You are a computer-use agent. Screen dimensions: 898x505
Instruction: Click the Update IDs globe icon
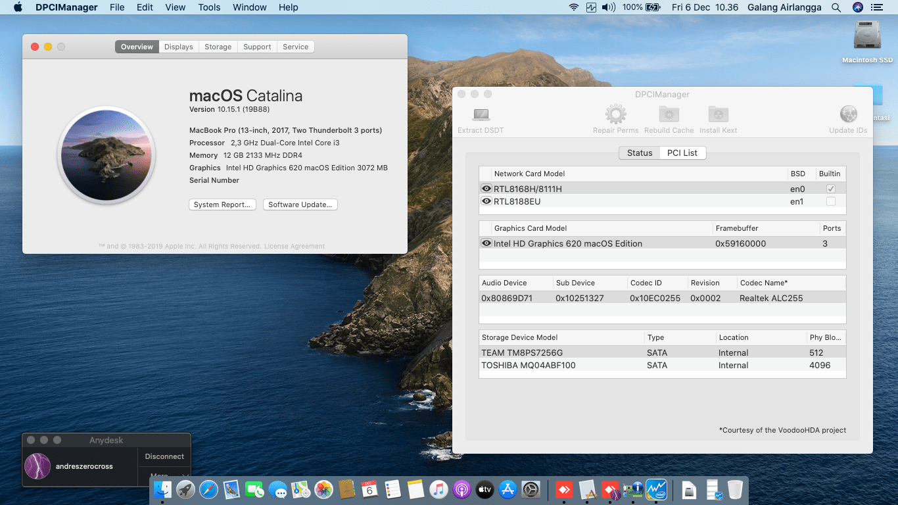coord(848,114)
